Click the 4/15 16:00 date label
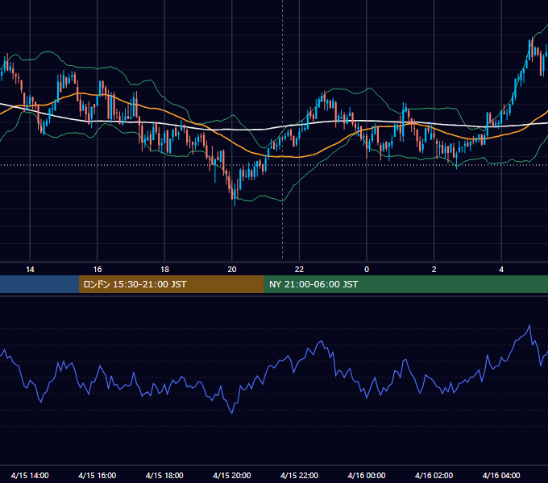Image resolution: width=548 pixels, height=483 pixels. pos(98,475)
